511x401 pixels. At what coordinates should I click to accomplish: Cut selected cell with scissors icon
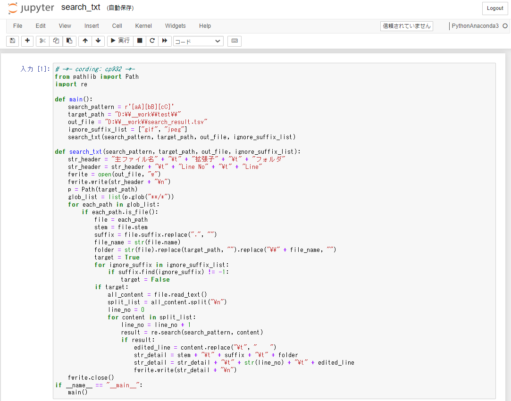pyautogui.click(x=42, y=41)
